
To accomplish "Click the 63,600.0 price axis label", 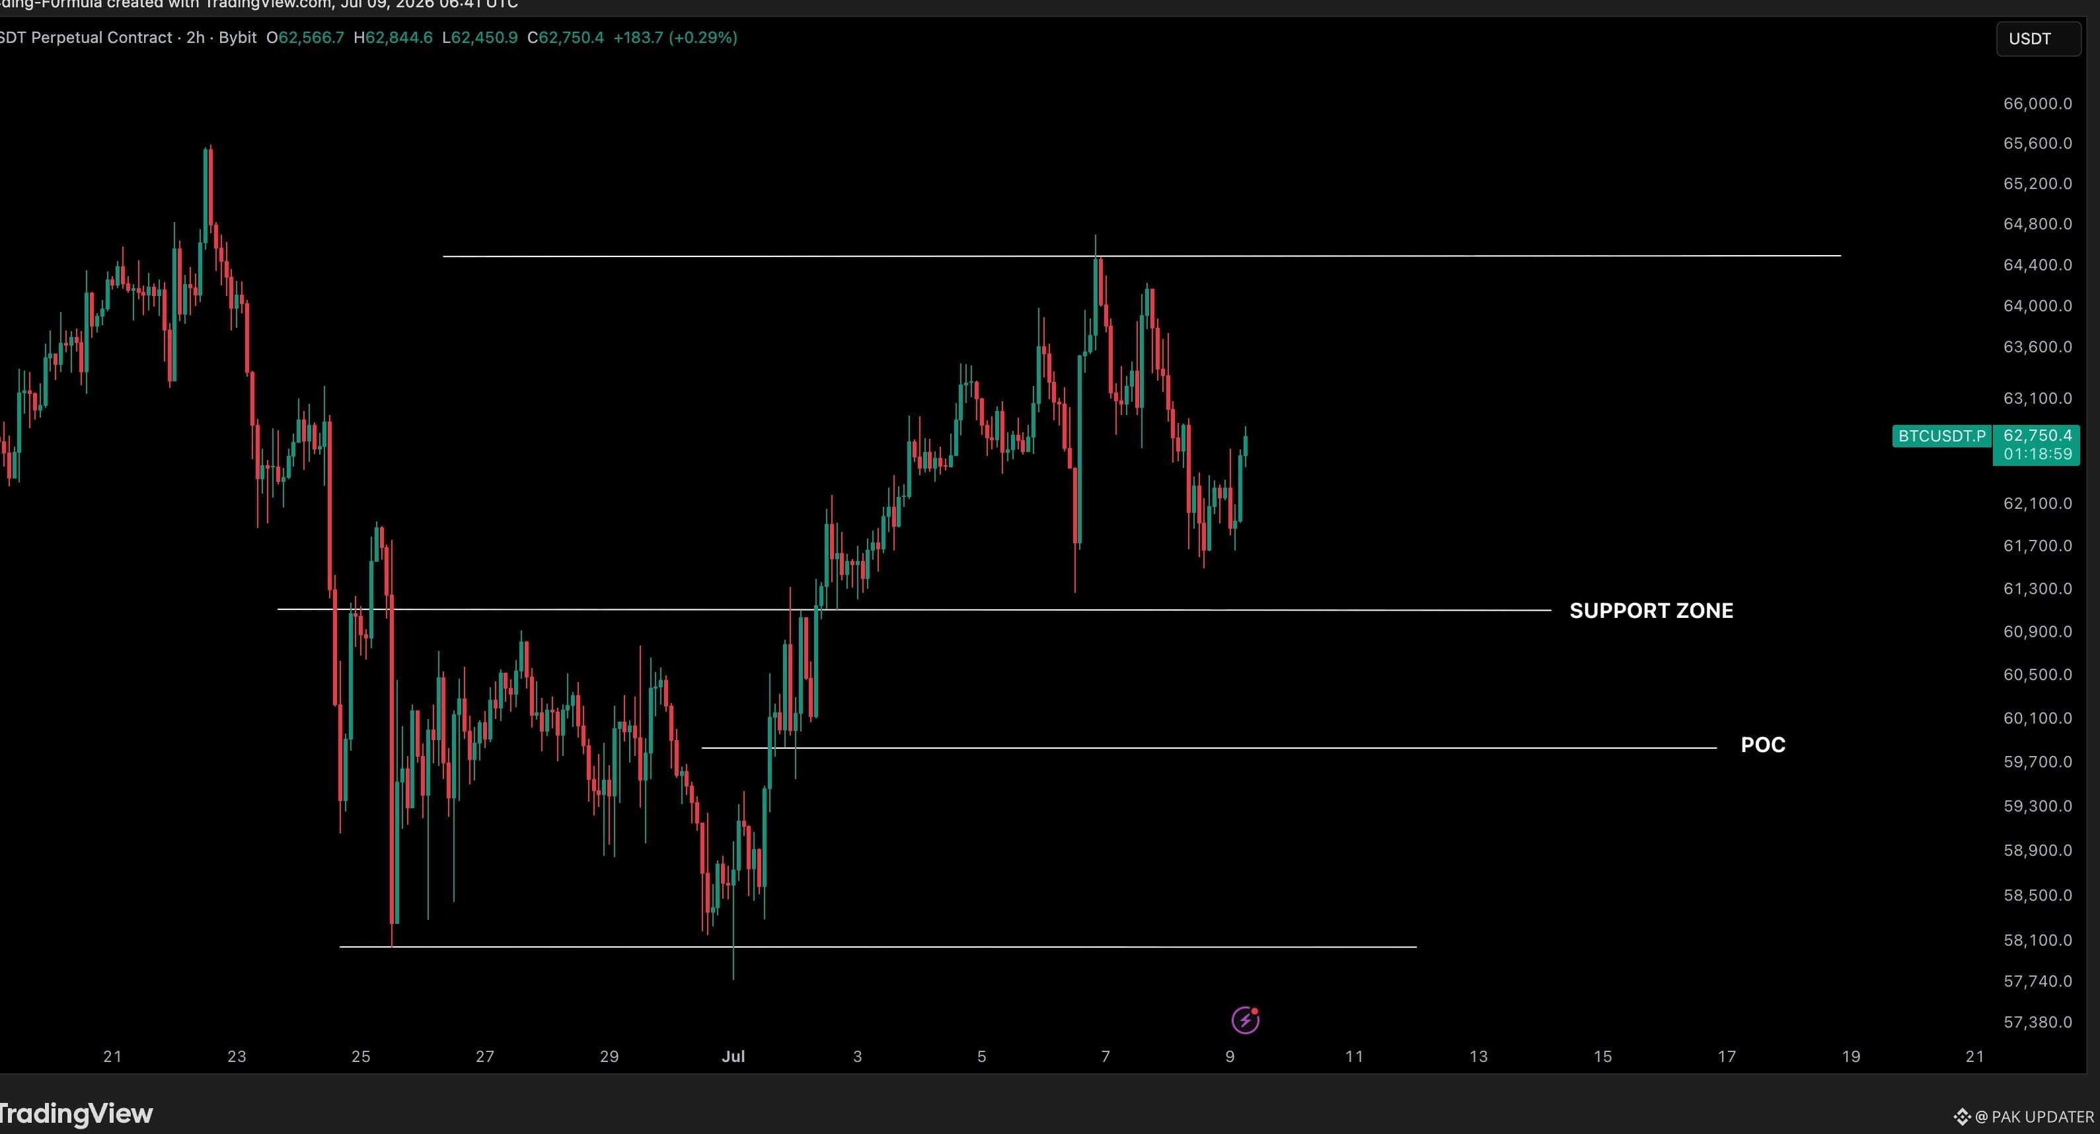I will 2037,348.
